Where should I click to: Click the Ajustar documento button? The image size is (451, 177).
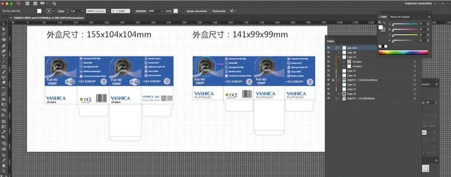click(x=196, y=10)
